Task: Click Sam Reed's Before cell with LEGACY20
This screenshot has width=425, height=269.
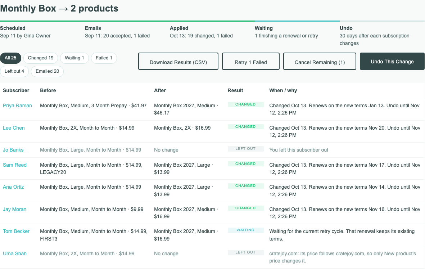Action: (x=91, y=169)
